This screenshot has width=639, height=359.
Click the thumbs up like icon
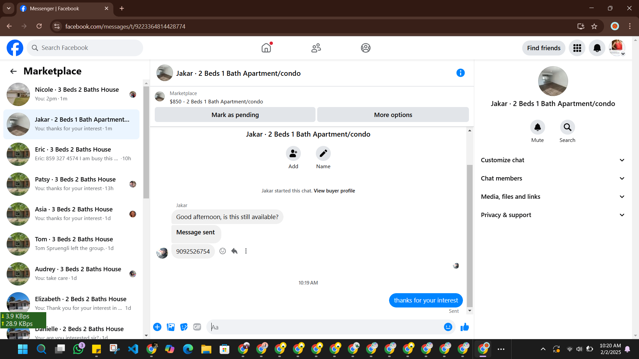(465, 327)
